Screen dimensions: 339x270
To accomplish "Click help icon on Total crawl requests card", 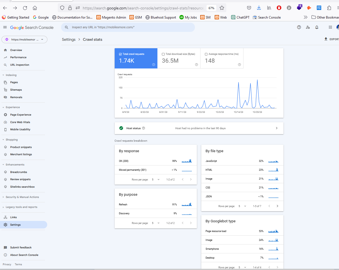I will click(x=154, y=65).
